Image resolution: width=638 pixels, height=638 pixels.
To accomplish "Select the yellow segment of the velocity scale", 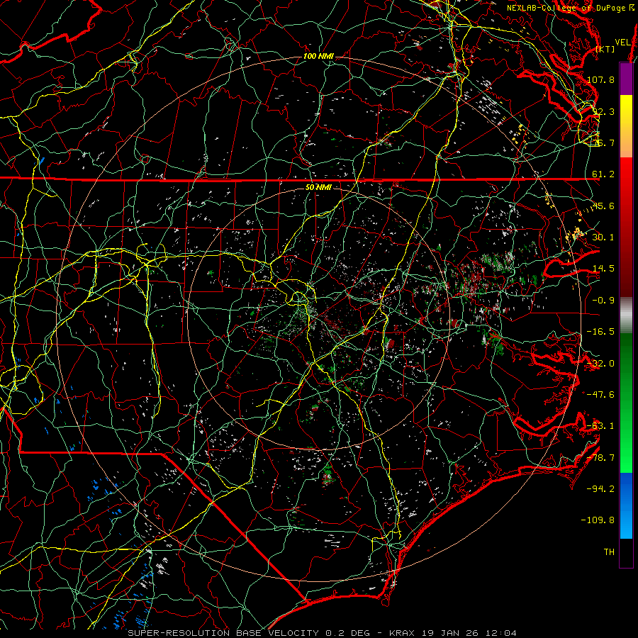I will [x=626, y=111].
